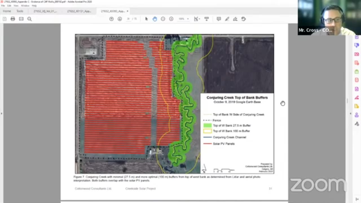This screenshot has width=361, height=203.
Task: Go to the next page arrow
Action: (x=120, y=19)
